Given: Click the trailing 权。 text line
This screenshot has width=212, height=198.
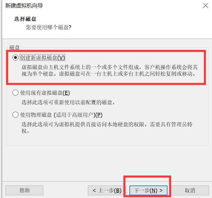Looking at the screenshot, I should coord(26,131).
